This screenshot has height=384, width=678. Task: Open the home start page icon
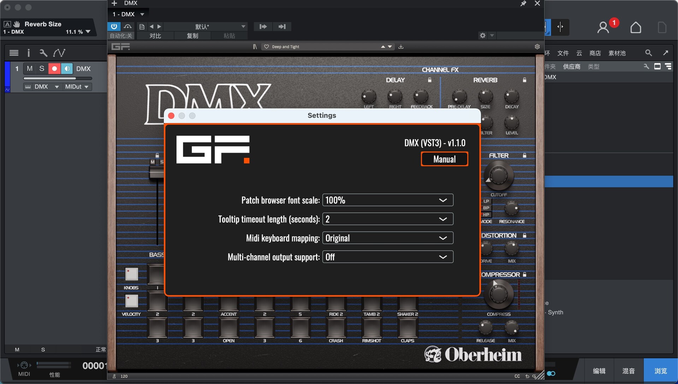636,27
